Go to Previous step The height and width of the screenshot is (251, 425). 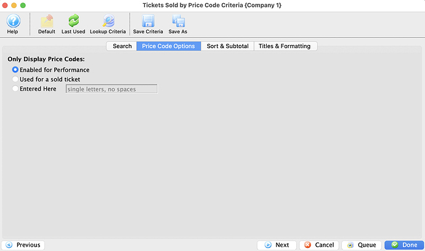(23, 245)
